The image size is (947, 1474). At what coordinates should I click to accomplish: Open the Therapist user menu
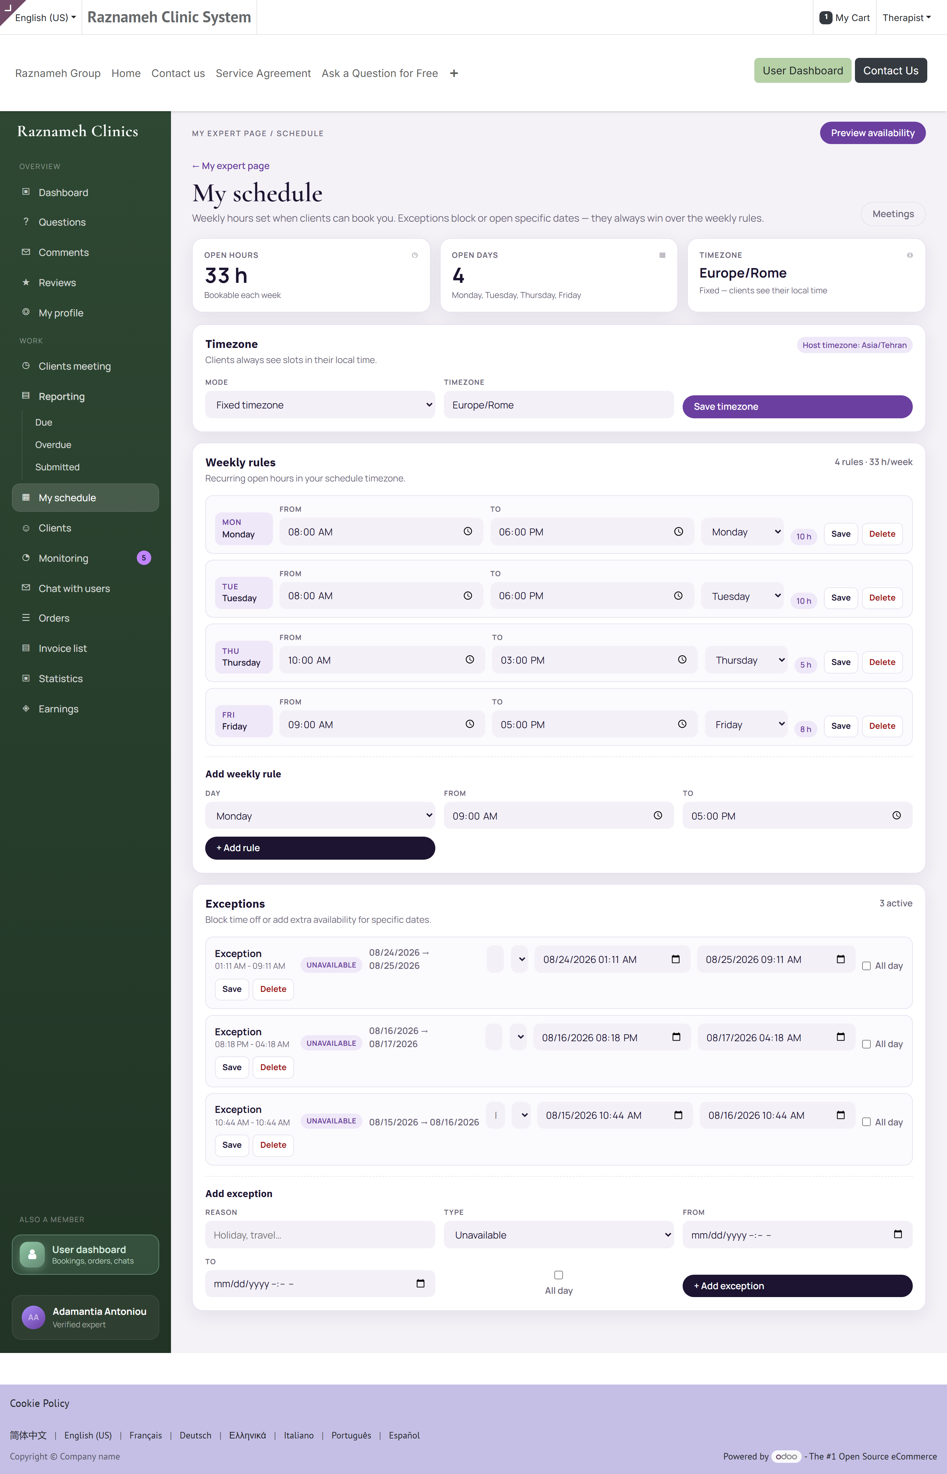point(907,17)
